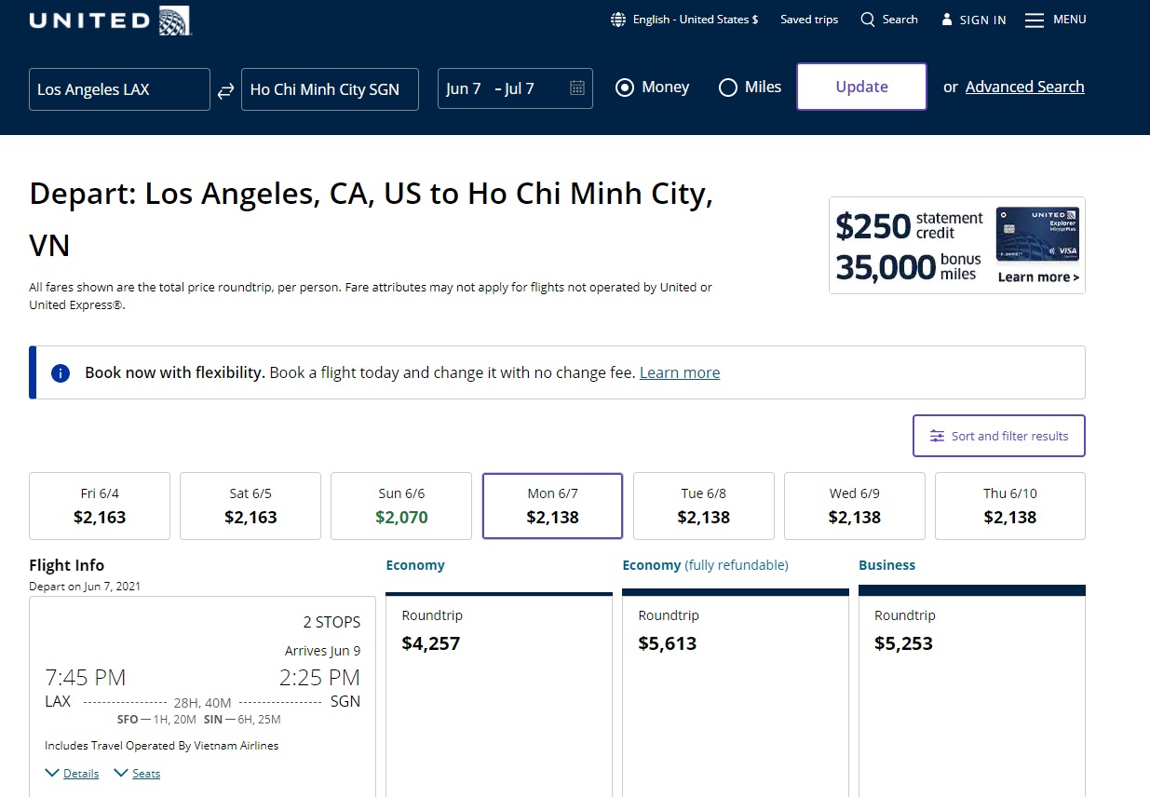
Task: Click the $250 statement credit card ad
Action: [x=956, y=246]
